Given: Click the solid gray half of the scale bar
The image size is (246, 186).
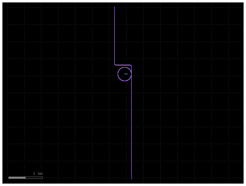Looking at the screenshot, I should coord(17,178).
